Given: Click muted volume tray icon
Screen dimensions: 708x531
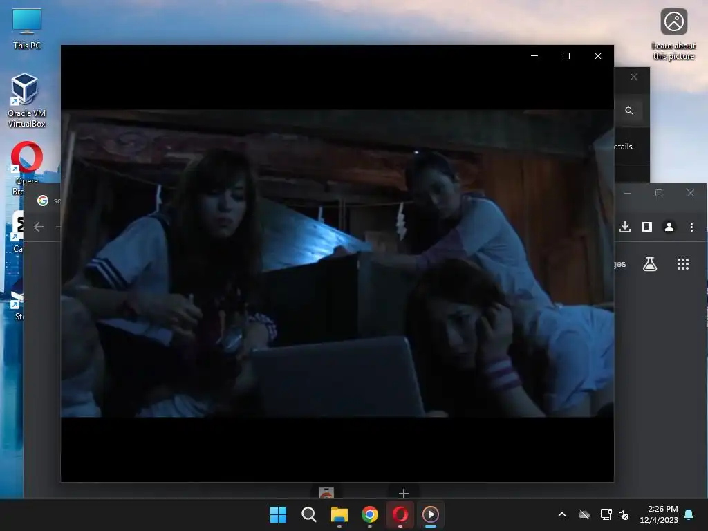Looking at the screenshot, I should [624, 514].
